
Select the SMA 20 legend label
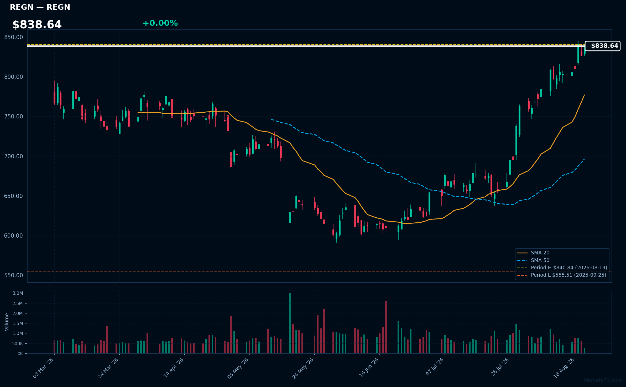(x=540, y=253)
